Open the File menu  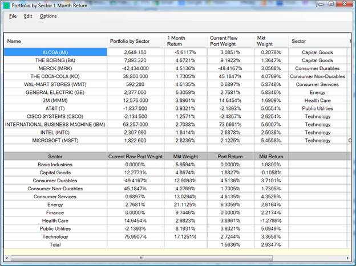point(13,16)
